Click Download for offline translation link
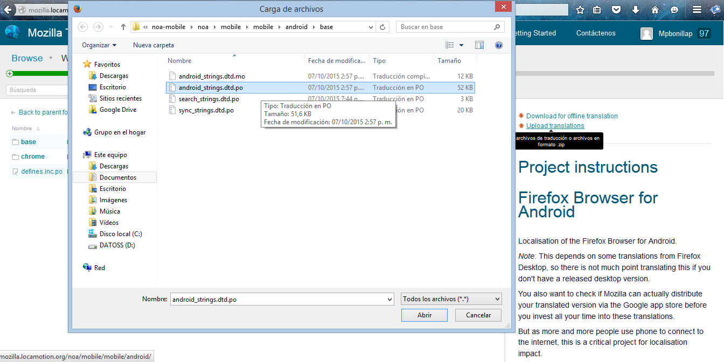Image resolution: width=724 pixels, height=362 pixels. [572, 116]
